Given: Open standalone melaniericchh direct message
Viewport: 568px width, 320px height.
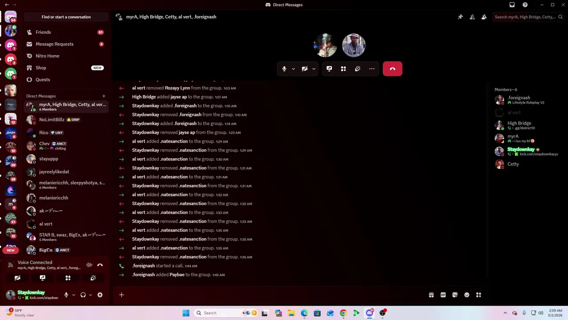Looking at the screenshot, I should 65,198.
